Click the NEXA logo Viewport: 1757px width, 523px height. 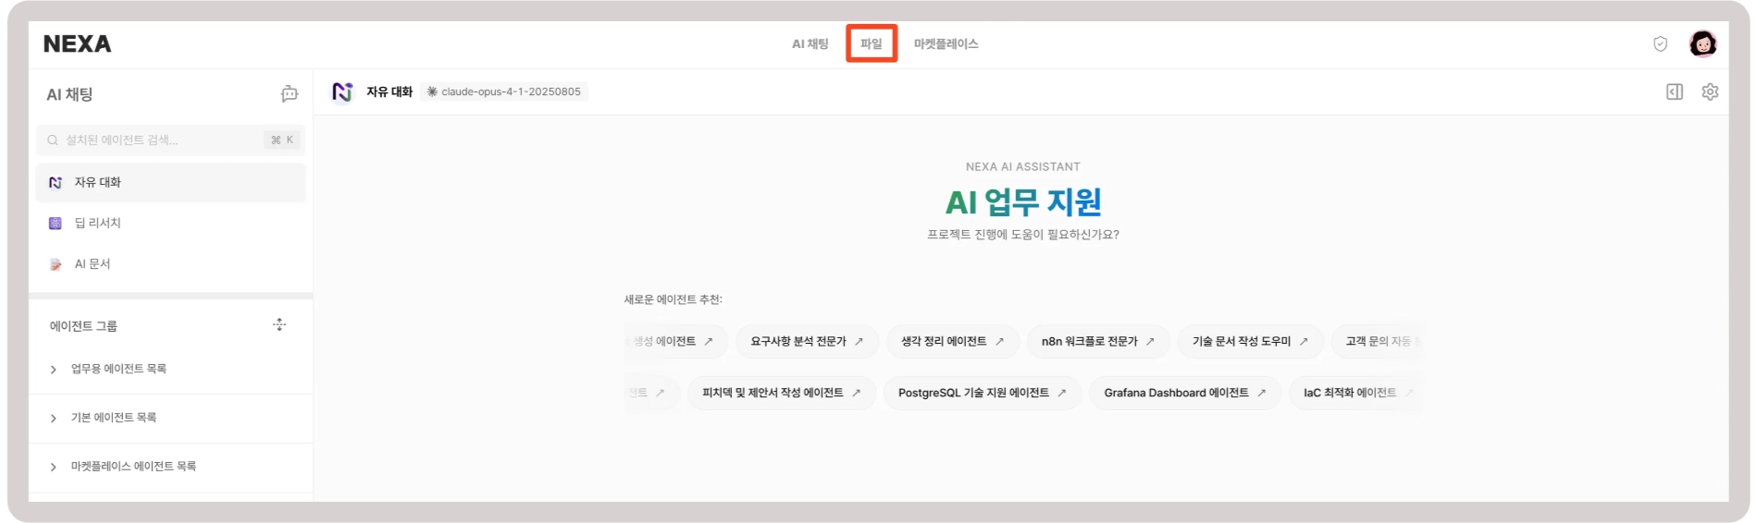click(x=77, y=43)
